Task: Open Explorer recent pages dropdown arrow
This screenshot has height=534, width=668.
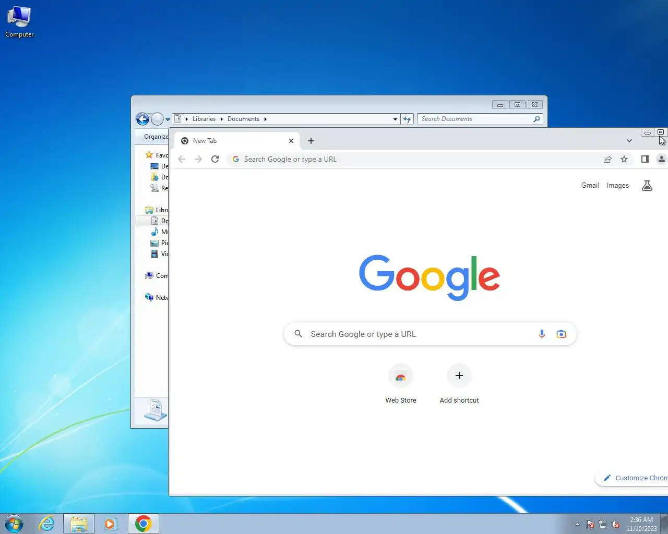Action: pyautogui.click(x=168, y=119)
